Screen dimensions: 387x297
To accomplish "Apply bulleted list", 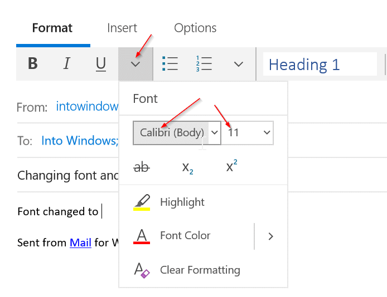I will pos(170,64).
